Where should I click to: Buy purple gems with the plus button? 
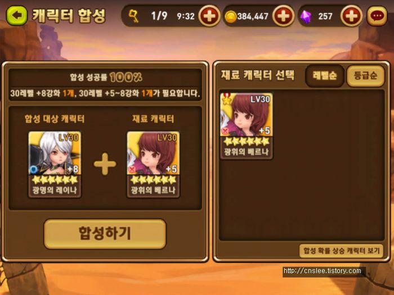(351, 16)
